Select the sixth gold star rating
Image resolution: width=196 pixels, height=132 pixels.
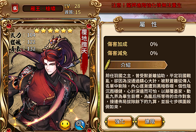click(70, 30)
